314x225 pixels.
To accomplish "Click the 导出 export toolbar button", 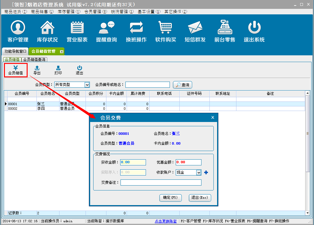I will [x=37, y=70].
